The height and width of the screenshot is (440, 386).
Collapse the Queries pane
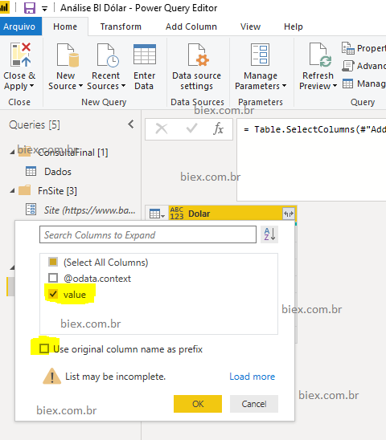(x=131, y=124)
